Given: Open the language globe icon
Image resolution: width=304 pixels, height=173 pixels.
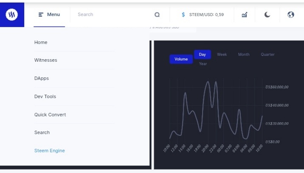Looking at the screenshot, I should click(x=290, y=14).
